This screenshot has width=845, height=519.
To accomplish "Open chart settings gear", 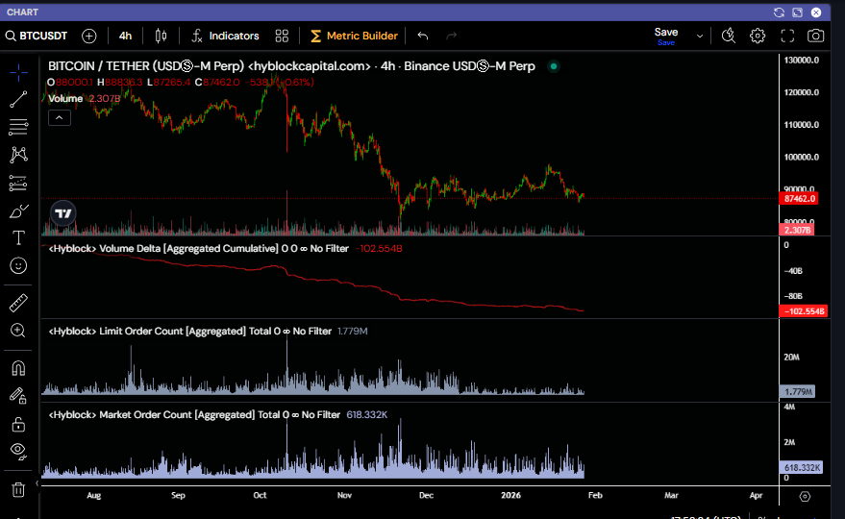I will (758, 37).
